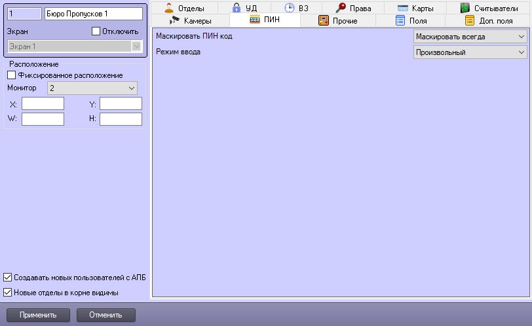Open the Доп. поля tab

pyautogui.click(x=489, y=21)
